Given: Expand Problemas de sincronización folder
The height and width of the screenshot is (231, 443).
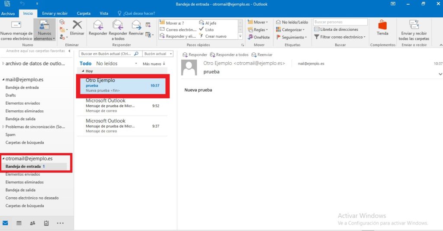Looking at the screenshot, I should click(x=3, y=127).
